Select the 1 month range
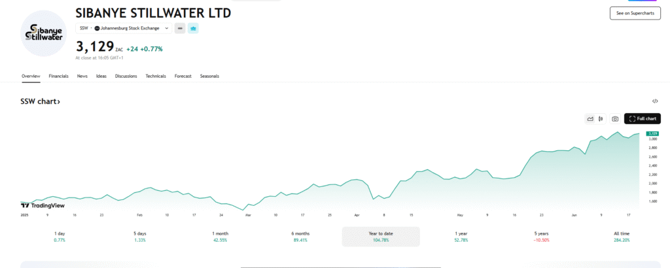Image resolution: width=670 pixels, height=268 pixels. tap(220, 237)
